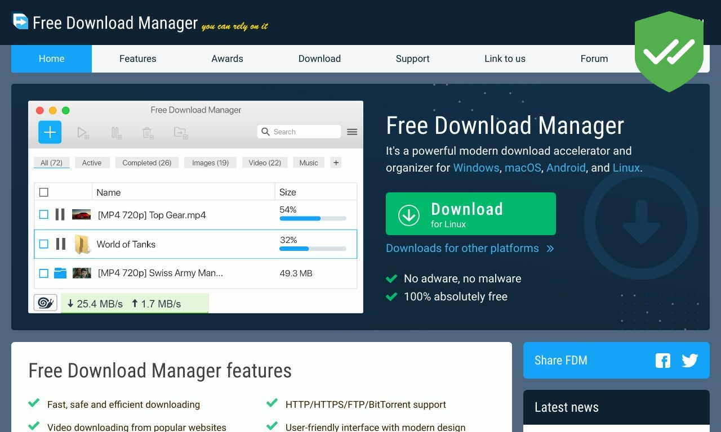Open the Features menu item
This screenshot has width=721, height=432.
[138, 58]
